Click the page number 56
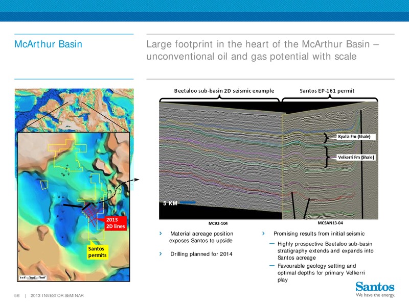Image resolution: width=409 pixels, height=306 pixels. [x=17, y=296]
